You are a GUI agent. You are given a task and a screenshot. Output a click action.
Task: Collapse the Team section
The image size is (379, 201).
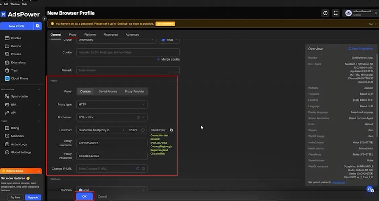pos(39,121)
